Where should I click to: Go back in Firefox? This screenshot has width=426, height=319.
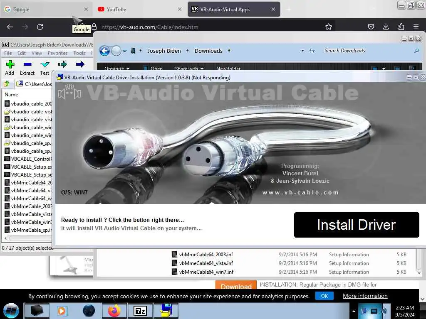(x=10, y=27)
